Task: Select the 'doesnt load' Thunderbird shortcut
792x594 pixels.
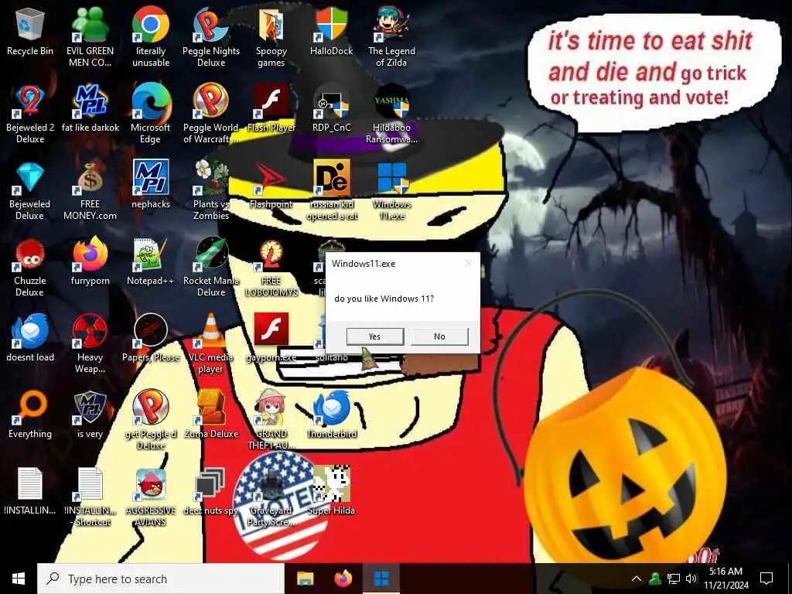Action: (30, 338)
